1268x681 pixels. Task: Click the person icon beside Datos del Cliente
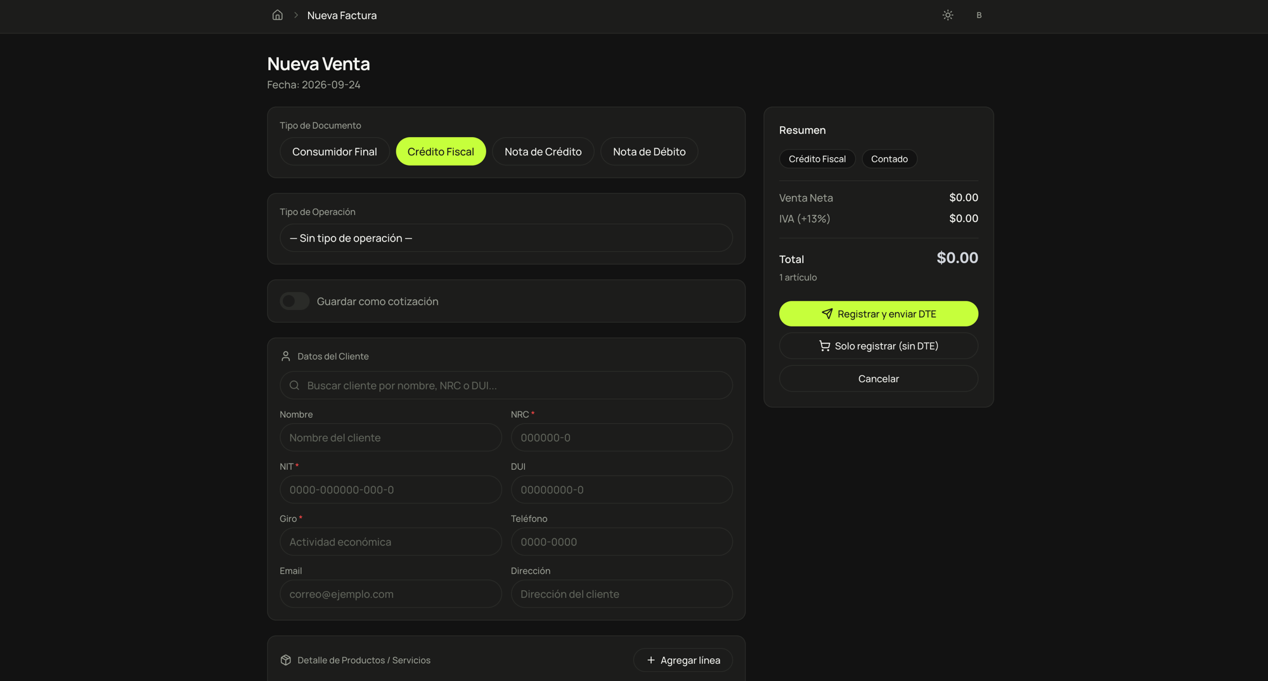click(x=285, y=356)
